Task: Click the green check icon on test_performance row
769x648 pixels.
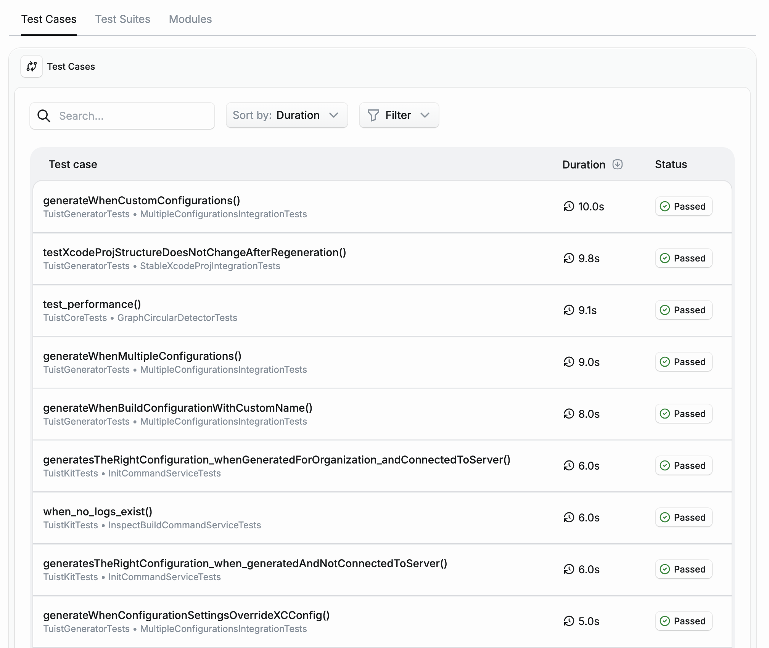Action: pyautogui.click(x=664, y=310)
